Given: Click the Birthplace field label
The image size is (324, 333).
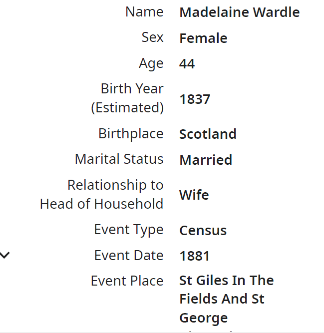Looking at the screenshot, I should tap(131, 134).
